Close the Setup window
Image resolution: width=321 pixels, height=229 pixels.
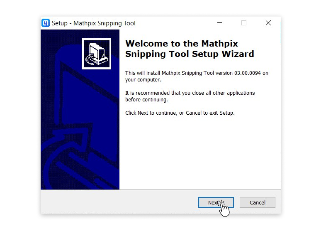click(x=268, y=23)
